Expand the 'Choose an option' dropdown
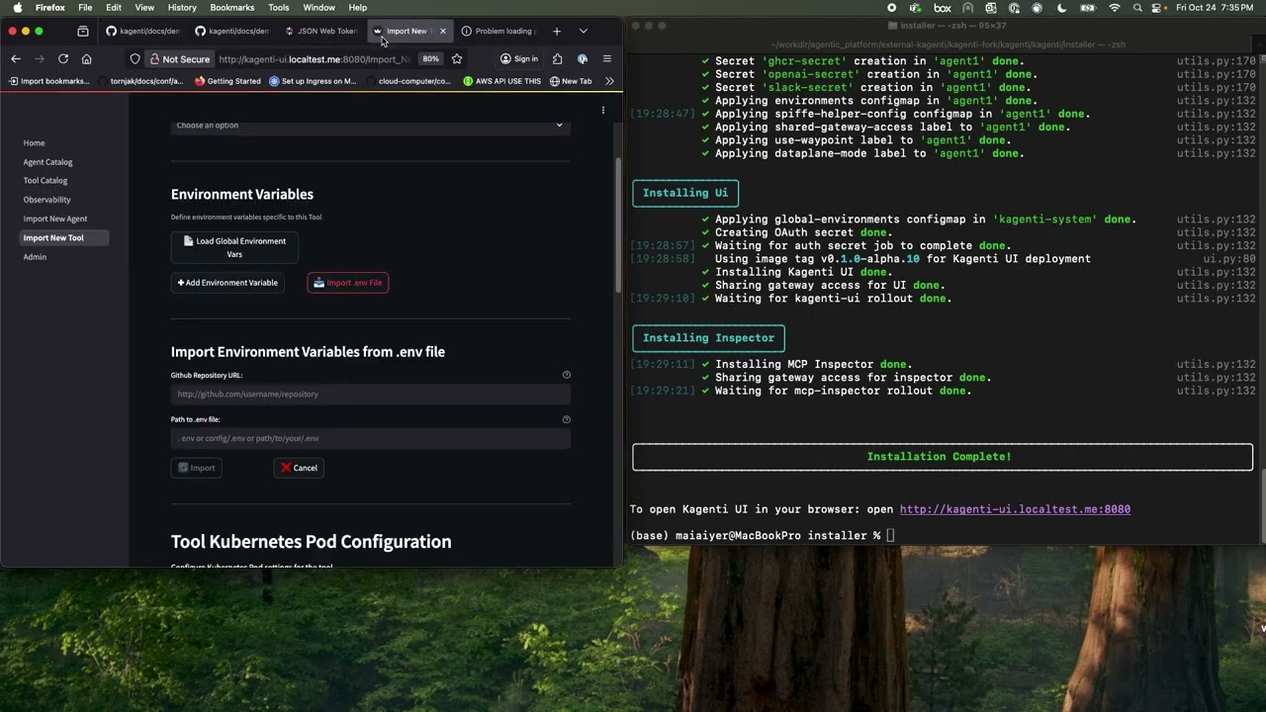 (369, 126)
